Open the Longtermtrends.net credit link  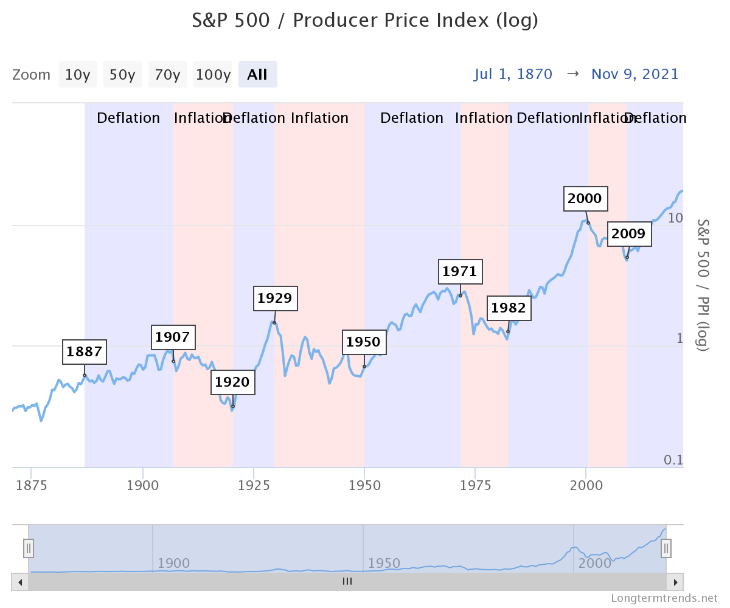pyautogui.click(x=664, y=598)
